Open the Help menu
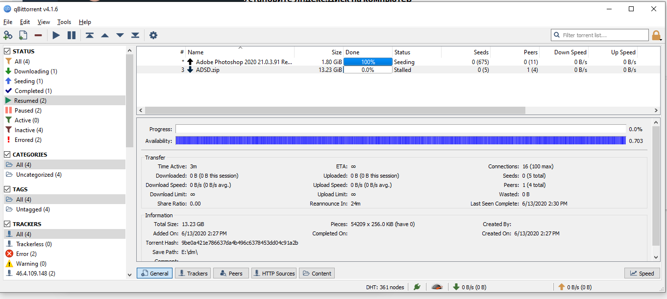The image size is (667, 299). point(85,22)
